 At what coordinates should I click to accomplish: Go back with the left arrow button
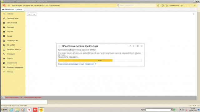29,14
